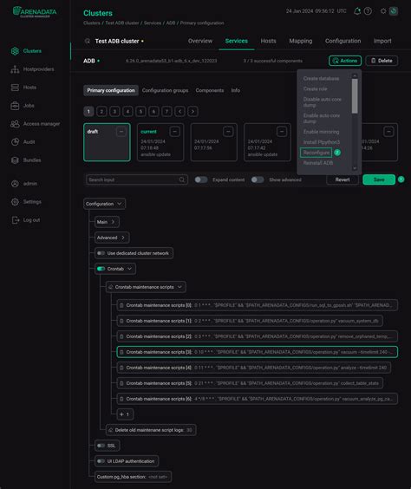Collapse the Crontab chevron
Viewport: 411px width, 489px height.
pos(129,269)
